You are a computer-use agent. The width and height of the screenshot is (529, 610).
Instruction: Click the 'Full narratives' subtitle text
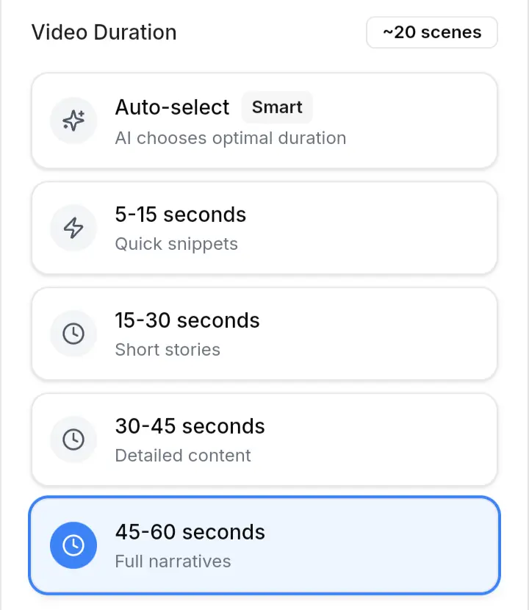pyautogui.click(x=173, y=561)
